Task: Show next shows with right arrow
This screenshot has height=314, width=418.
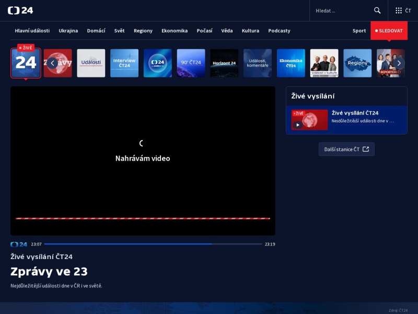Action: point(399,63)
